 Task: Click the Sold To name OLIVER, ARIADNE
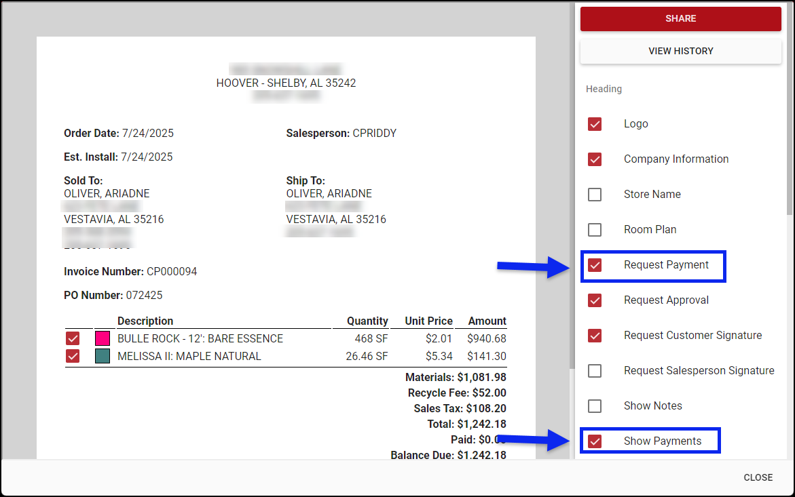tap(107, 194)
